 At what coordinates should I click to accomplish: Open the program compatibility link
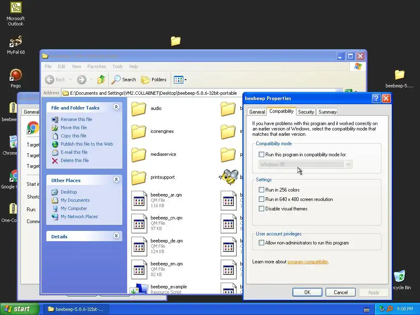(x=308, y=262)
